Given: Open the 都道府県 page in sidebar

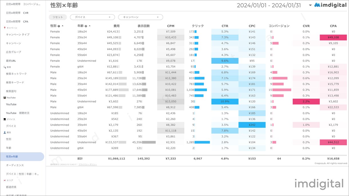Looking at the screenshot, I should [11, 187].
